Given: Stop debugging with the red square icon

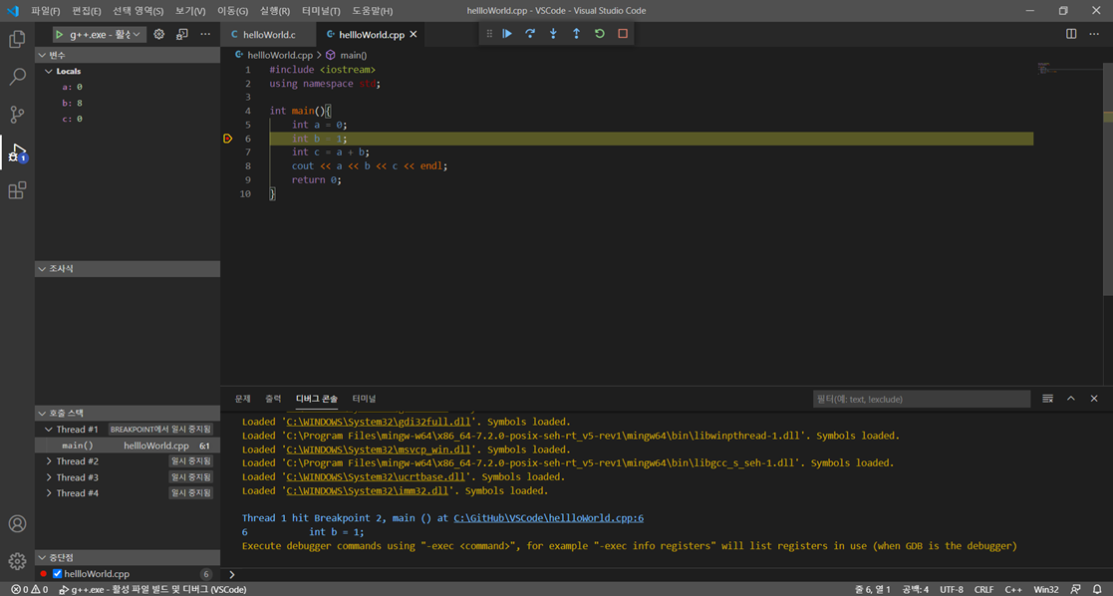Looking at the screenshot, I should pos(622,33).
